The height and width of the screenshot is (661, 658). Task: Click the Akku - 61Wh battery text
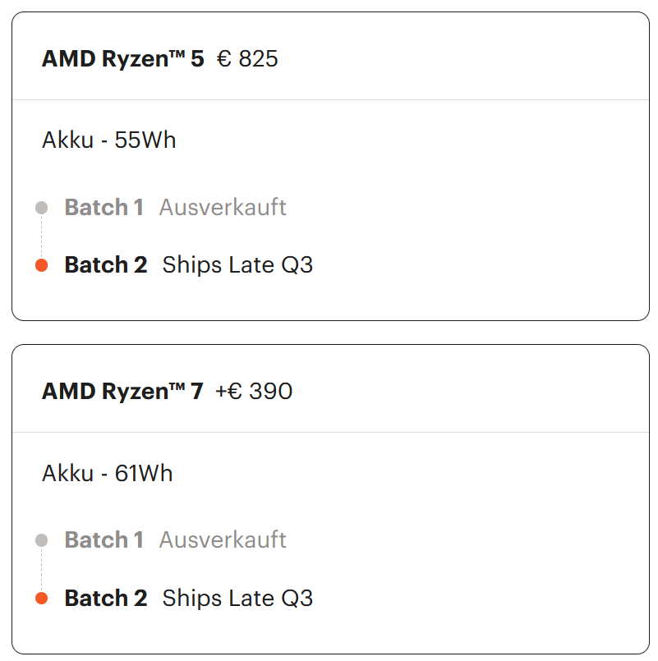click(107, 474)
